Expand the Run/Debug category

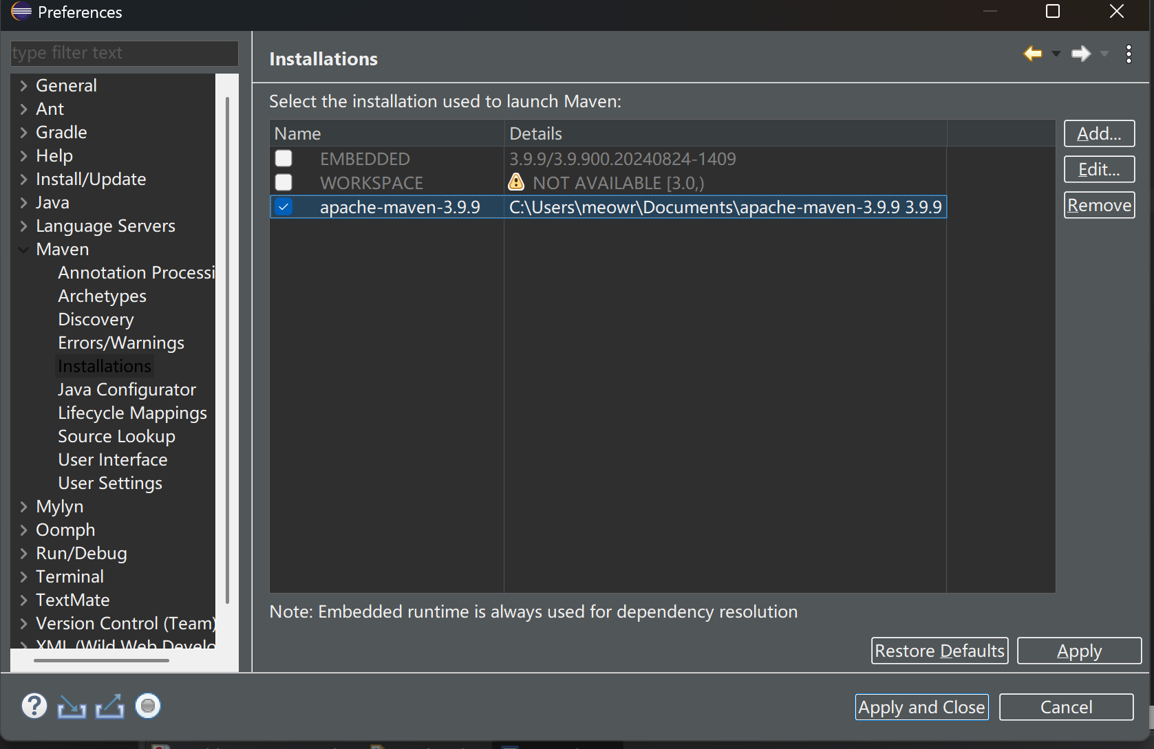(23, 554)
